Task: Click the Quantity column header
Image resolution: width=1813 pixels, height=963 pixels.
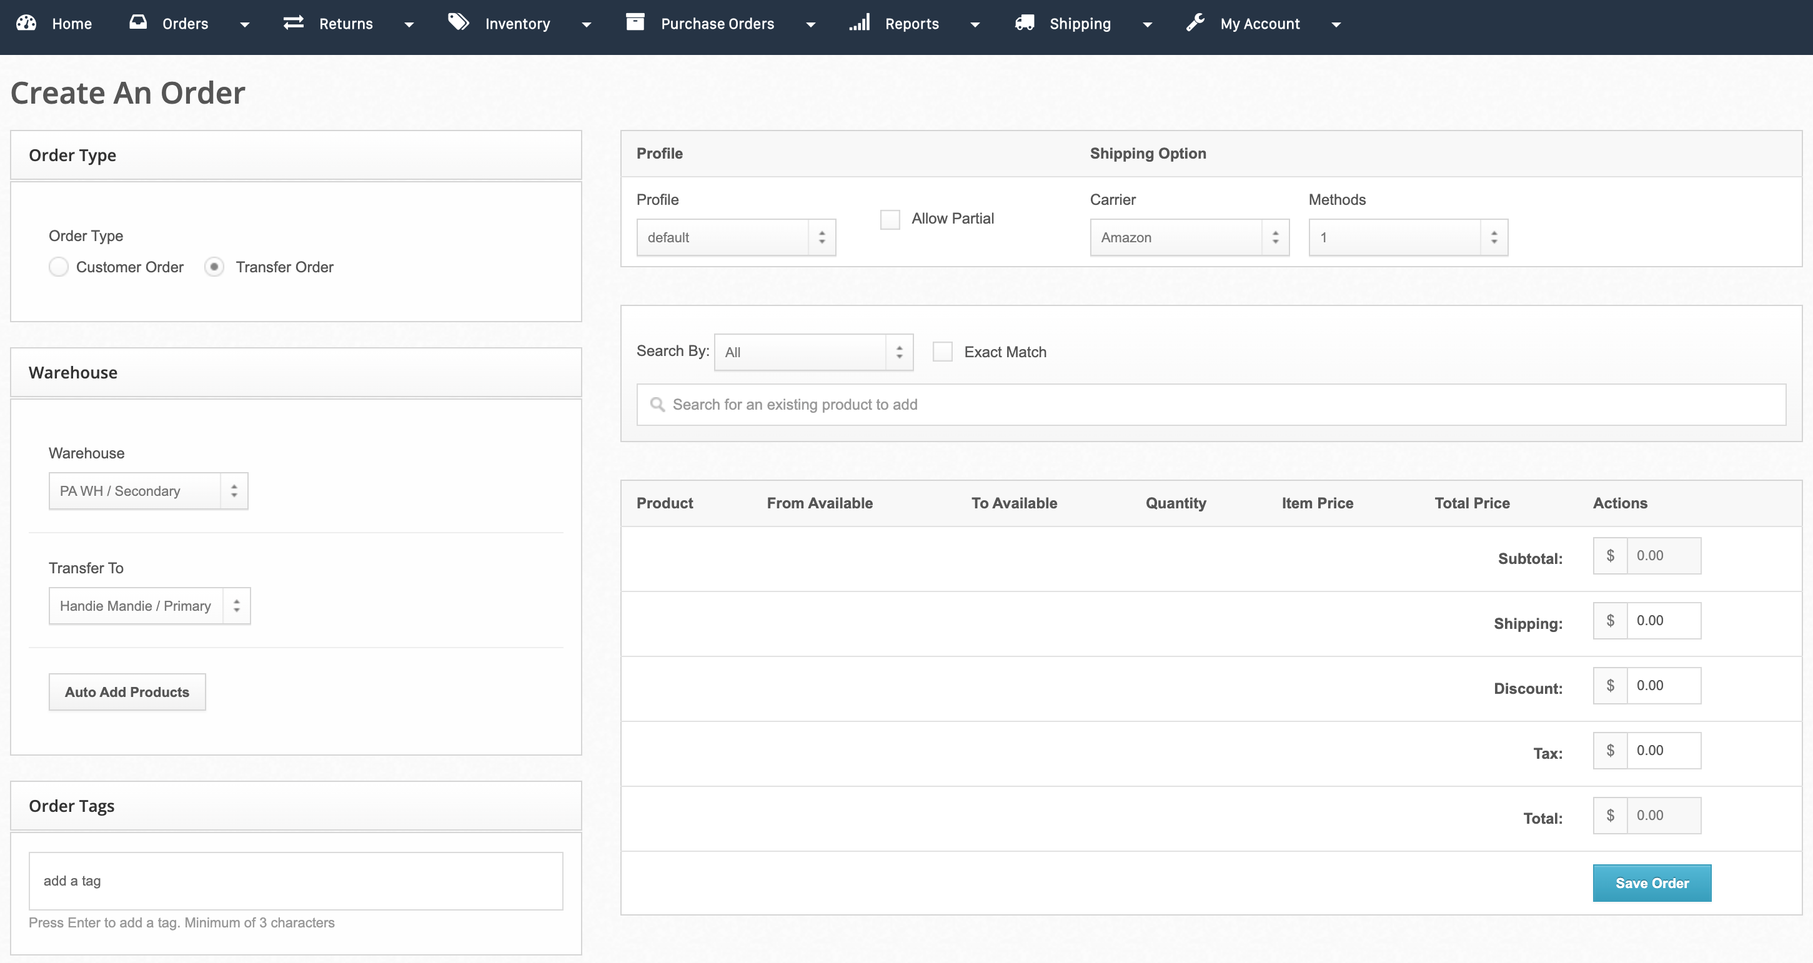Action: pyautogui.click(x=1175, y=503)
